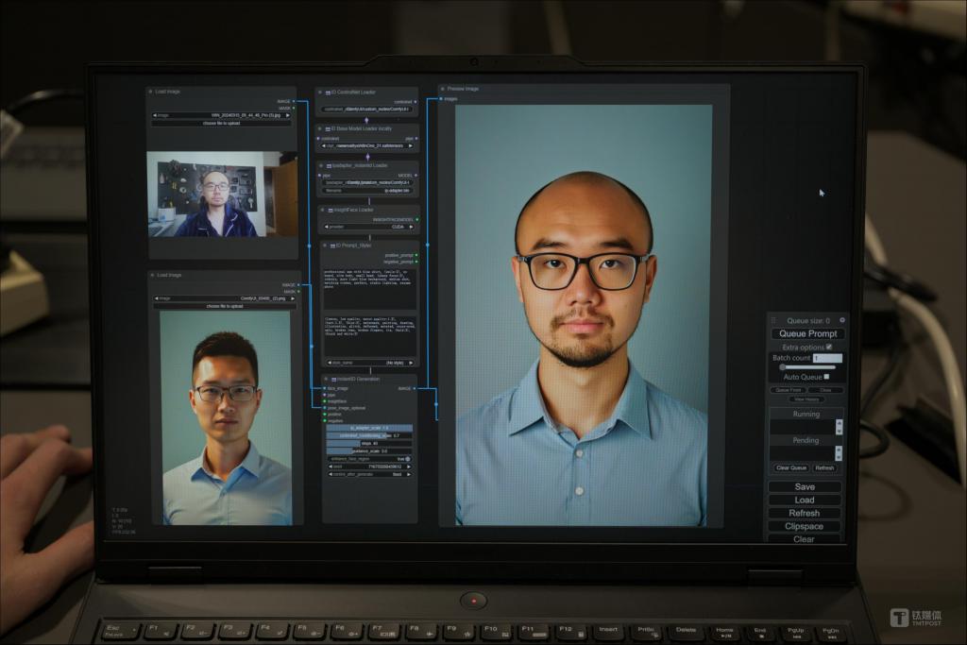Toggle enhance_face_region switch

point(407,459)
